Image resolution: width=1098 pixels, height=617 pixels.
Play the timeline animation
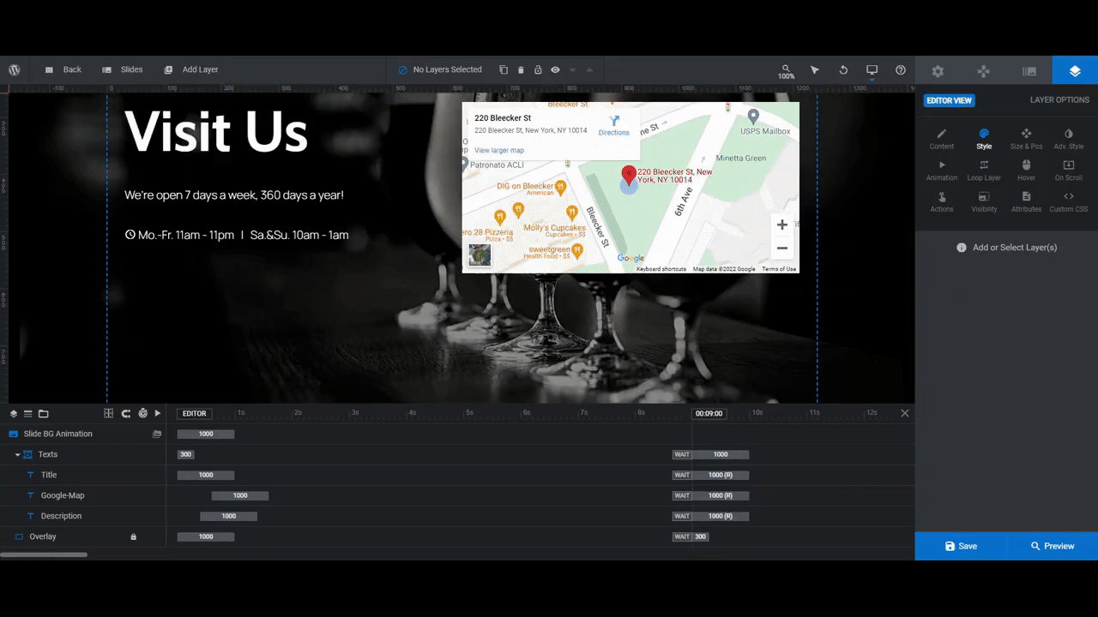(158, 413)
